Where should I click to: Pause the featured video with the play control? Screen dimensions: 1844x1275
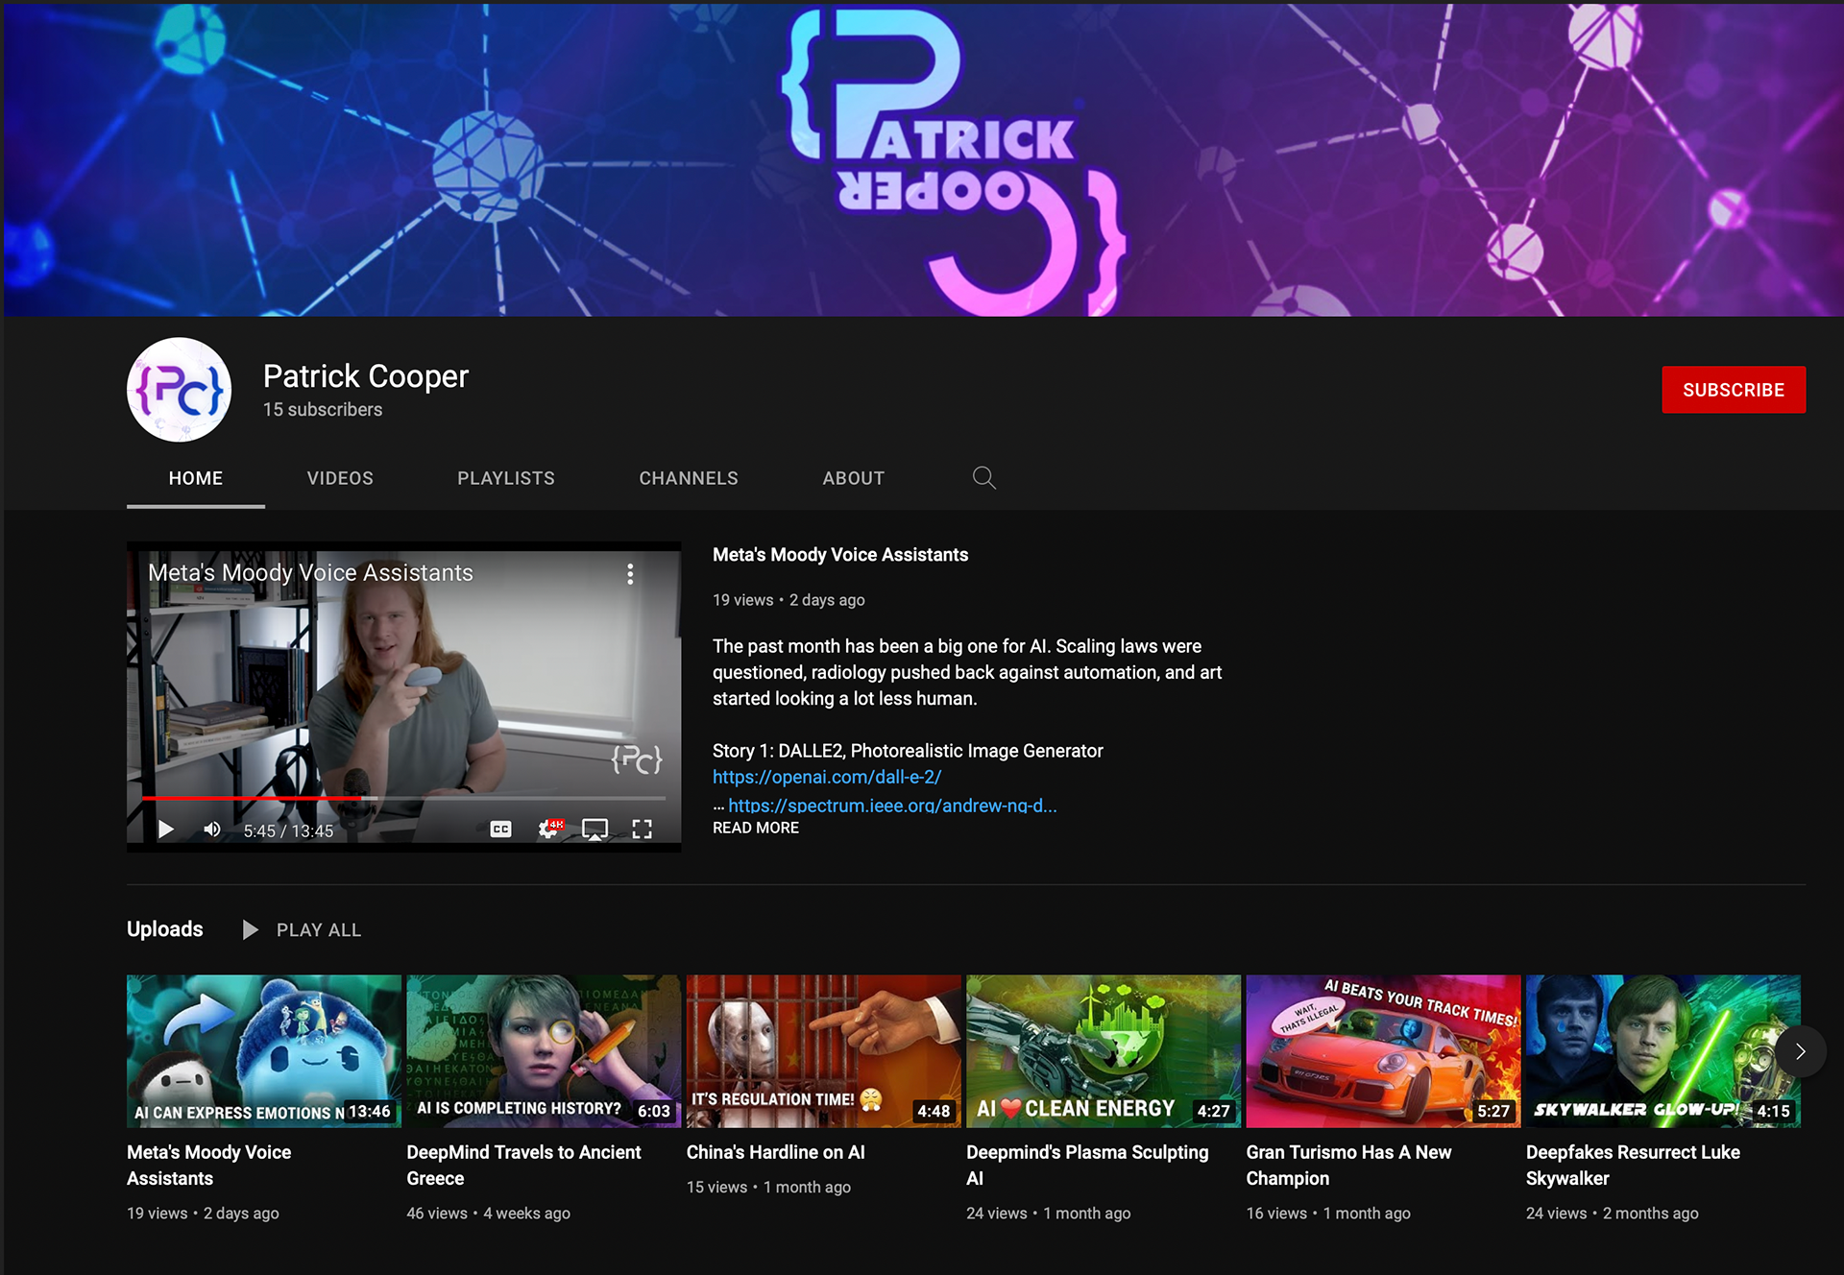pos(165,828)
